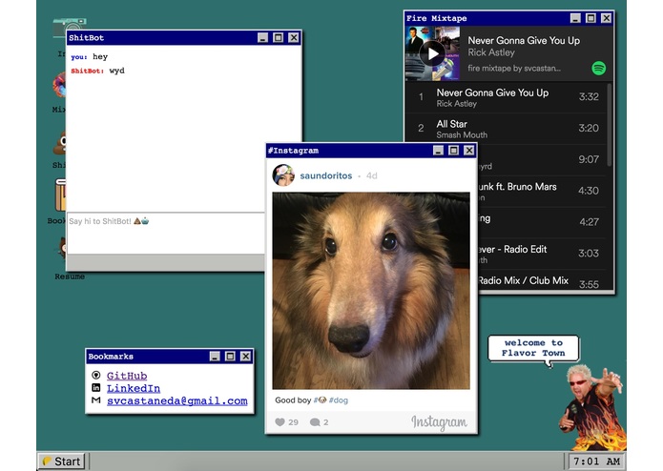Click the Fire Mixtape album cover art

tap(432, 53)
